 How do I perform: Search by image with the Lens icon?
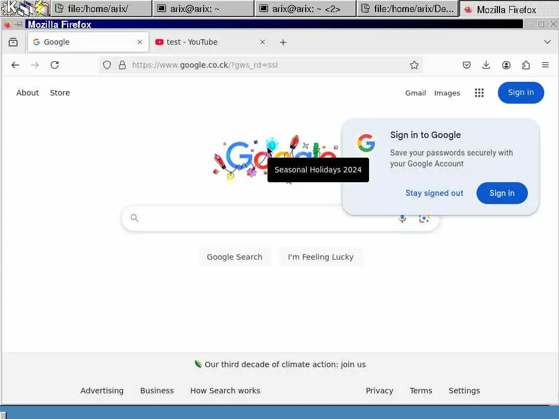(424, 218)
